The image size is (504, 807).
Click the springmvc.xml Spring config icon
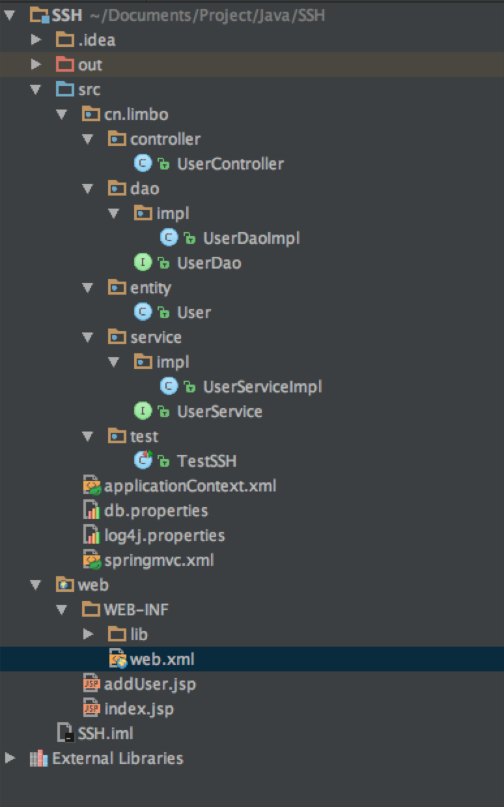[x=92, y=561]
